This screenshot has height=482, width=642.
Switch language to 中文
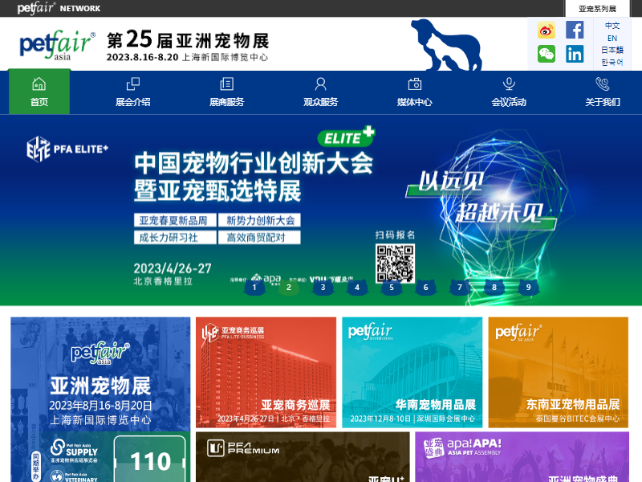point(612,26)
